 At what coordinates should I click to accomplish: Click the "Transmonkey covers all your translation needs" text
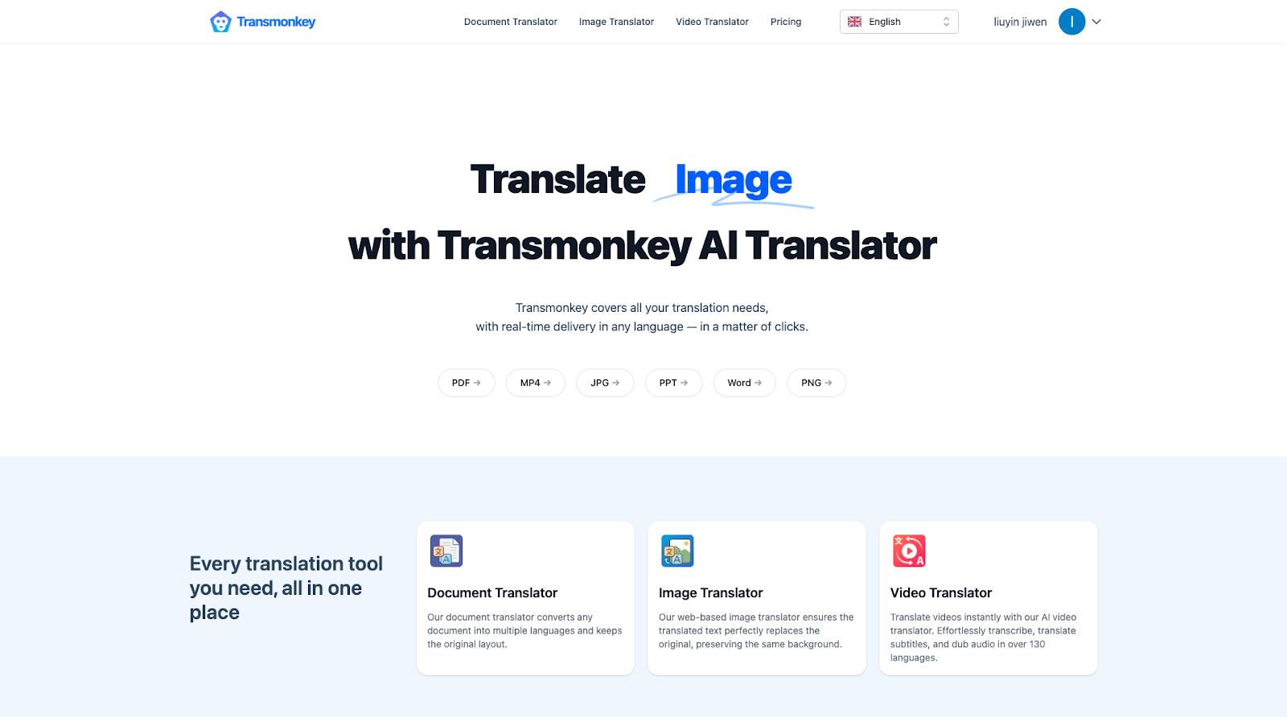(x=642, y=308)
